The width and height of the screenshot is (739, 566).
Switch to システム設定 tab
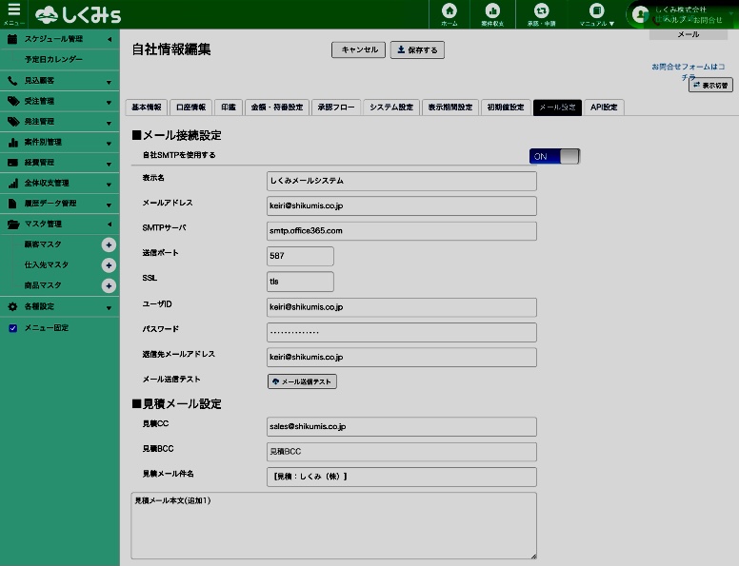(391, 107)
